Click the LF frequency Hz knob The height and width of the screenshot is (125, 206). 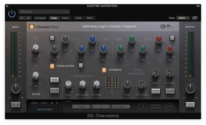(x=54, y=49)
